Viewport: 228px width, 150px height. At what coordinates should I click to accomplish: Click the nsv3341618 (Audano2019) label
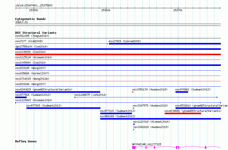click(x=151, y=127)
